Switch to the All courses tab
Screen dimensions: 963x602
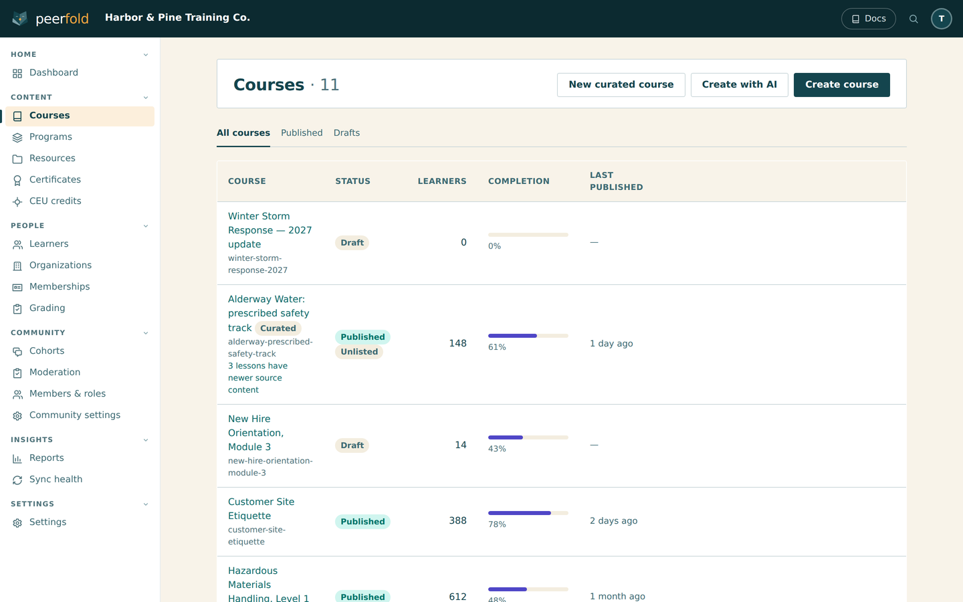click(243, 133)
